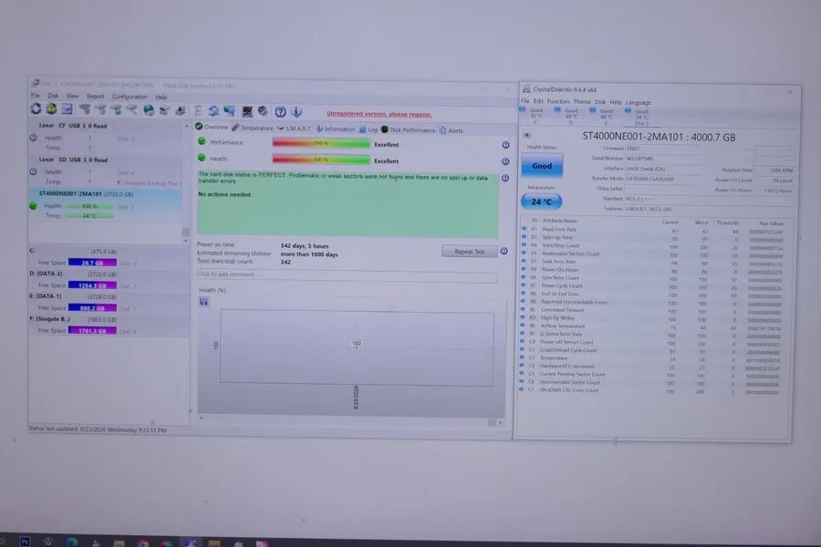Switch to the Alerts tab

[x=452, y=130]
